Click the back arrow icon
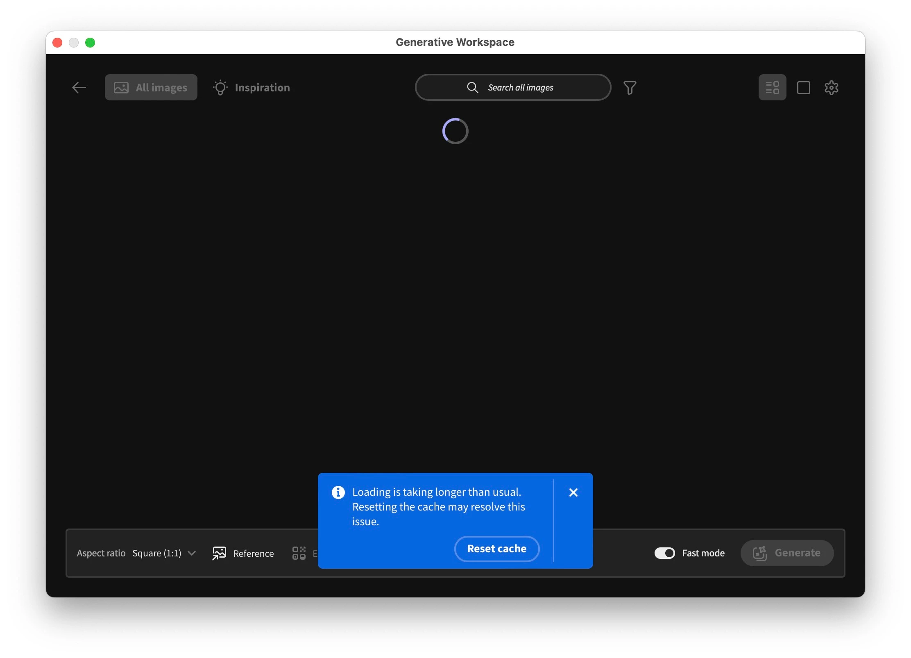This screenshot has height=658, width=911. tap(79, 88)
